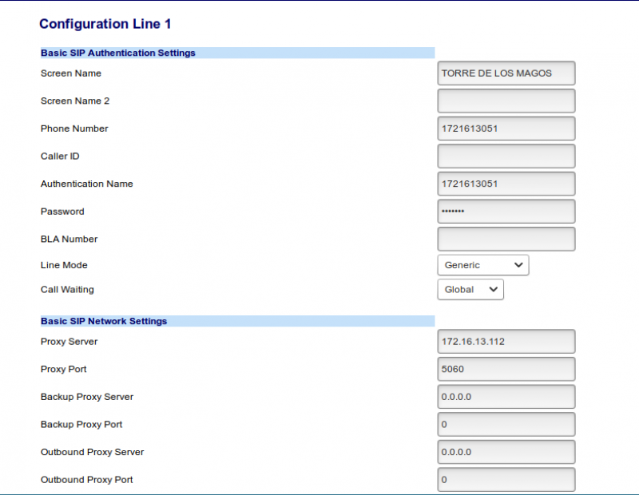Edit the Authentication Name field
Screen dimensions: 639x495
pyautogui.click(x=506, y=184)
